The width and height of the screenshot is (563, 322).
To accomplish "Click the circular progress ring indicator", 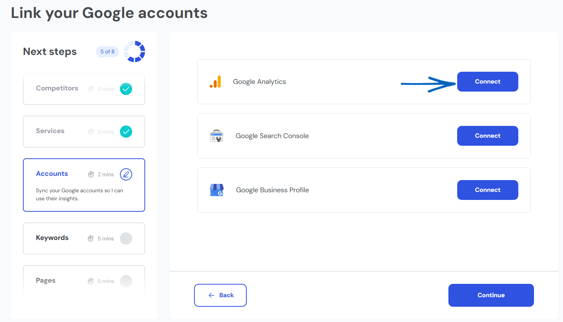I will pos(134,52).
